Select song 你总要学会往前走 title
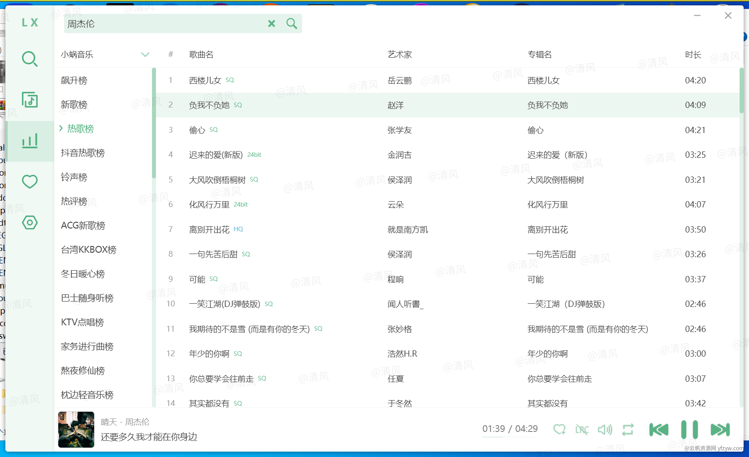Screen dimensions: 749x457 (221, 379)
